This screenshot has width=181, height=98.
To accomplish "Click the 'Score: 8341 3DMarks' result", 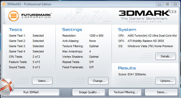I will [132, 74].
